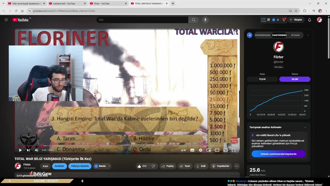Share the video via Paylaş

click(168, 166)
